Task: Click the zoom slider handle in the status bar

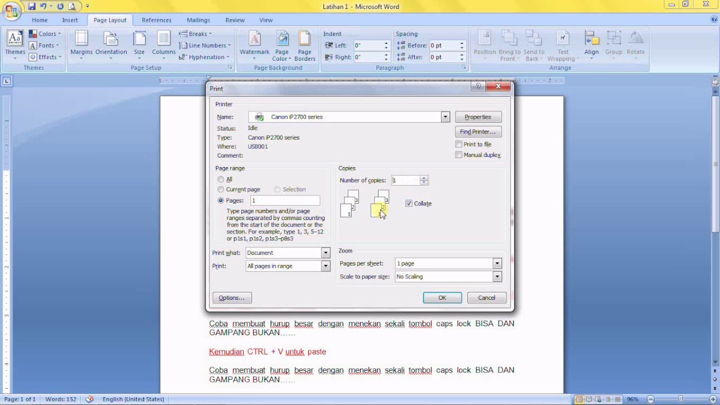Action: pyautogui.click(x=680, y=399)
